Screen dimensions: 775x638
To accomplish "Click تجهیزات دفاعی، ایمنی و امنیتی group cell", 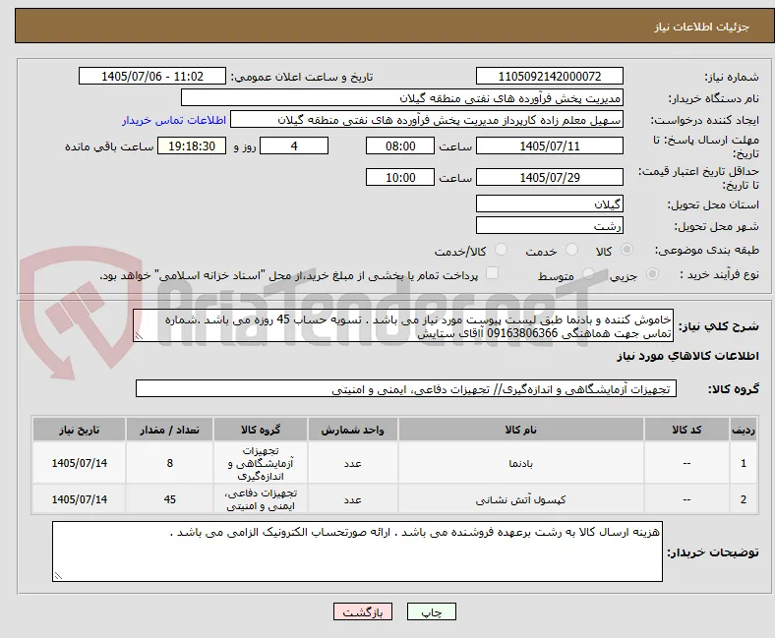I will (261, 499).
